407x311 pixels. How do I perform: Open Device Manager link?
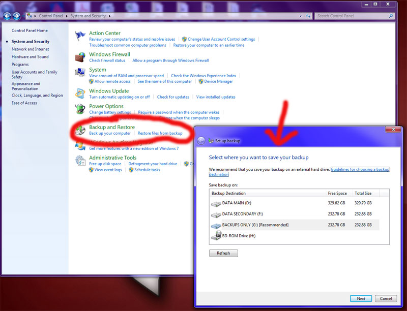(218, 81)
